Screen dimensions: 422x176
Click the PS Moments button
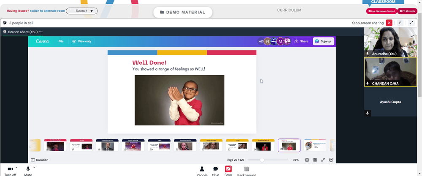[x=408, y=11]
